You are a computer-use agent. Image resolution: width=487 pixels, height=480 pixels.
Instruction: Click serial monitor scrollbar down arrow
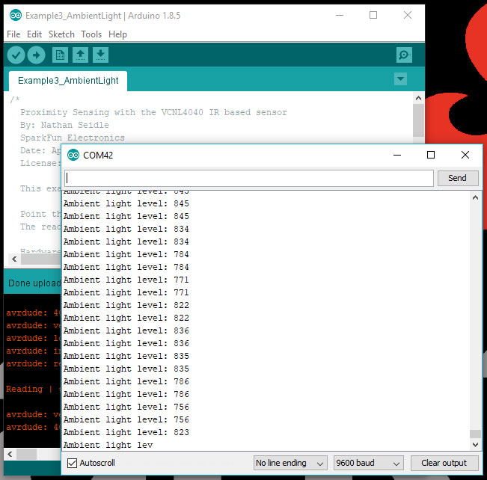coord(475,445)
